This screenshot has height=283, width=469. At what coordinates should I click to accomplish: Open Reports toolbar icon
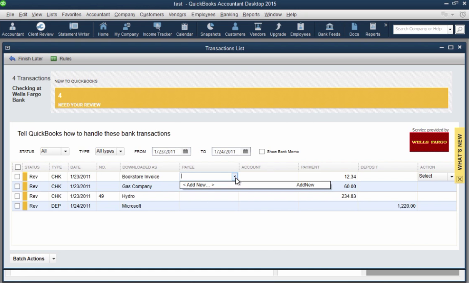pos(373,30)
